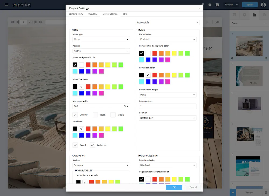269x196 pixels.
Task: Confirm settings with the OK button
Action: coord(174,187)
